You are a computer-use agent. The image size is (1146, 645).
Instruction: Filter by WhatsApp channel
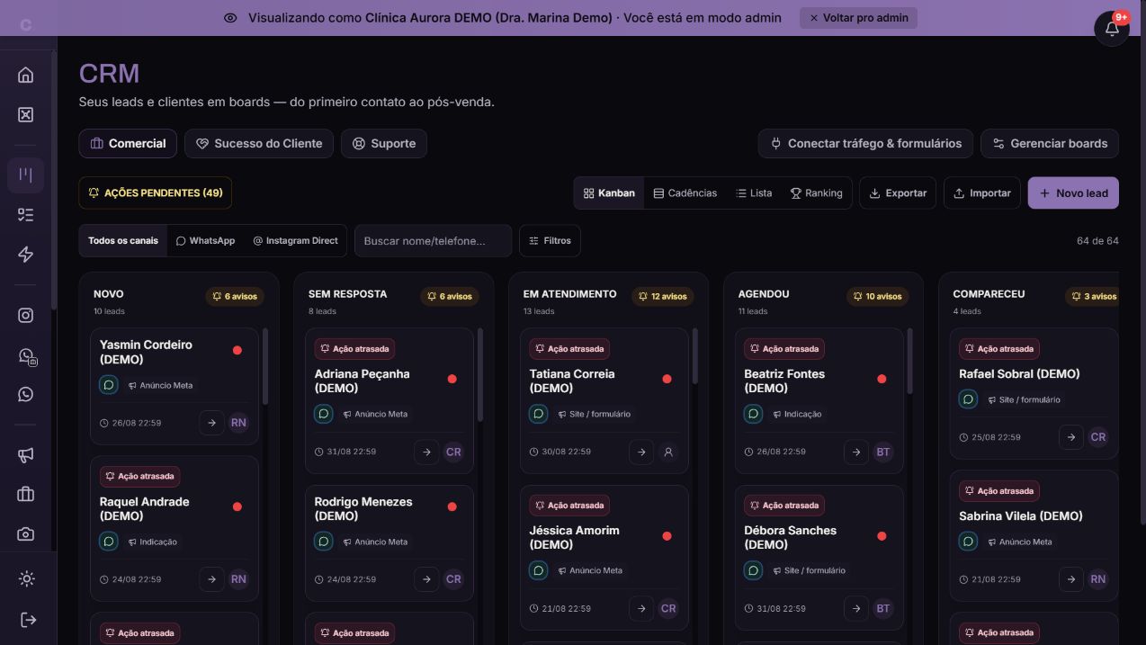205,240
